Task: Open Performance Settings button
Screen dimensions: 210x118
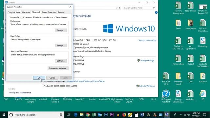Action: point(61,30)
